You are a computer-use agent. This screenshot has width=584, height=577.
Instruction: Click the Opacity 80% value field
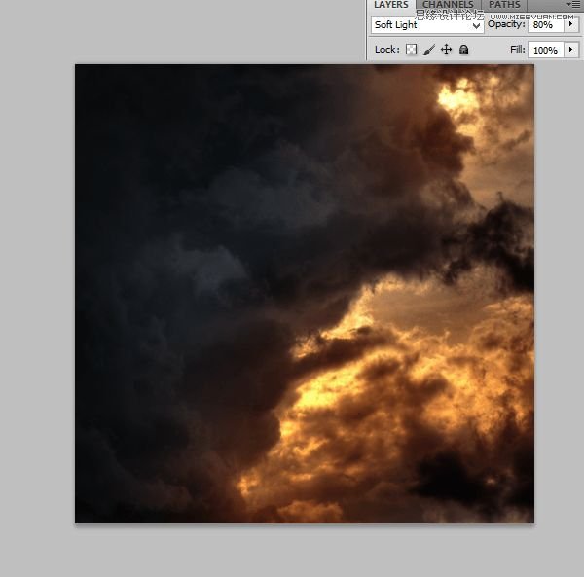point(545,25)
